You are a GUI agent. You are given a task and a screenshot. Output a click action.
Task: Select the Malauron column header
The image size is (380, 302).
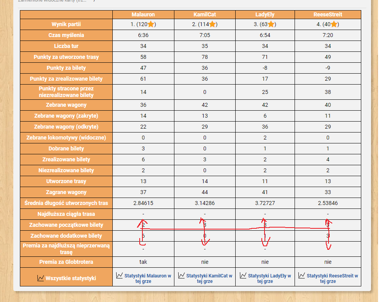click(x=143, y=14)
